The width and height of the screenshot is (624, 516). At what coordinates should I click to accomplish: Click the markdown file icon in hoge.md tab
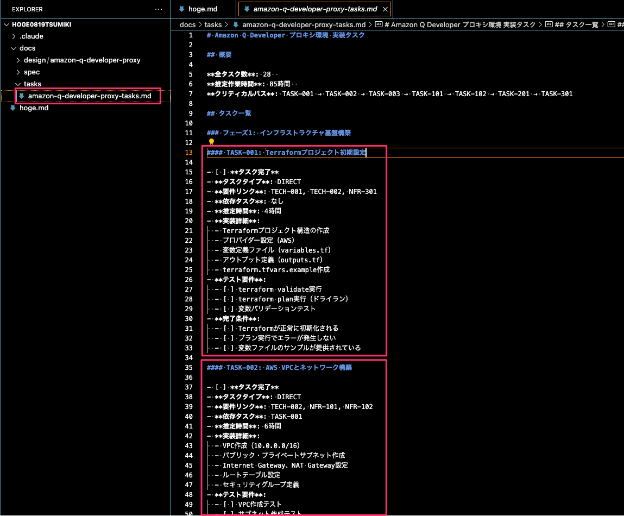pyautogui.click(x=182, y=9)
